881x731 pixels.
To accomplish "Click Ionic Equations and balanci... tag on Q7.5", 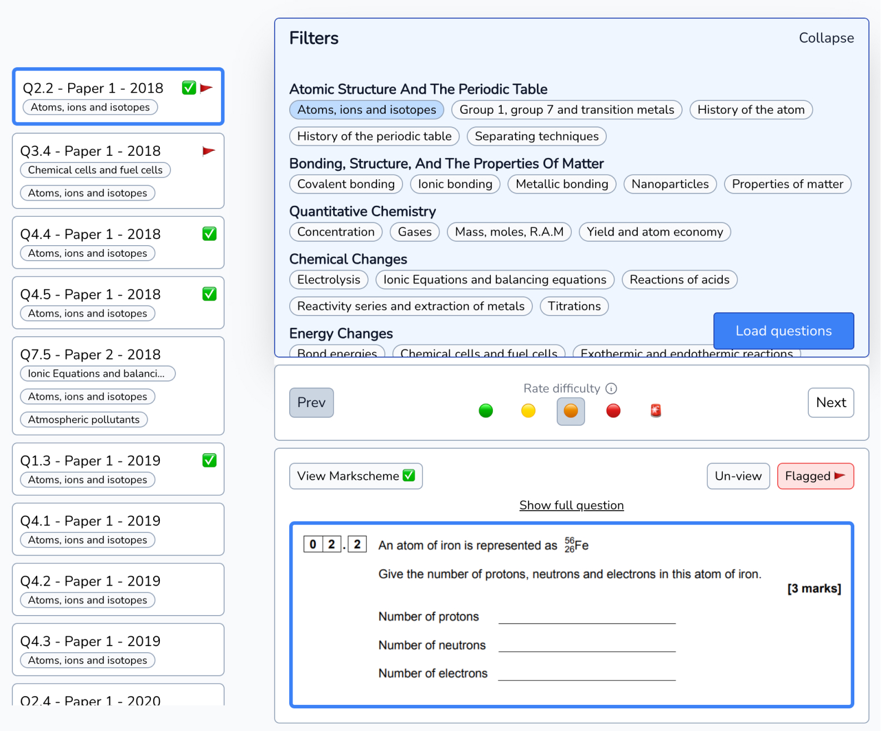I will [x=98, y=374].
